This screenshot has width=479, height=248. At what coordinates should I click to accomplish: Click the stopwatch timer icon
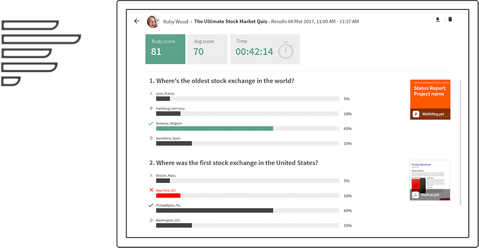(286, 50)
